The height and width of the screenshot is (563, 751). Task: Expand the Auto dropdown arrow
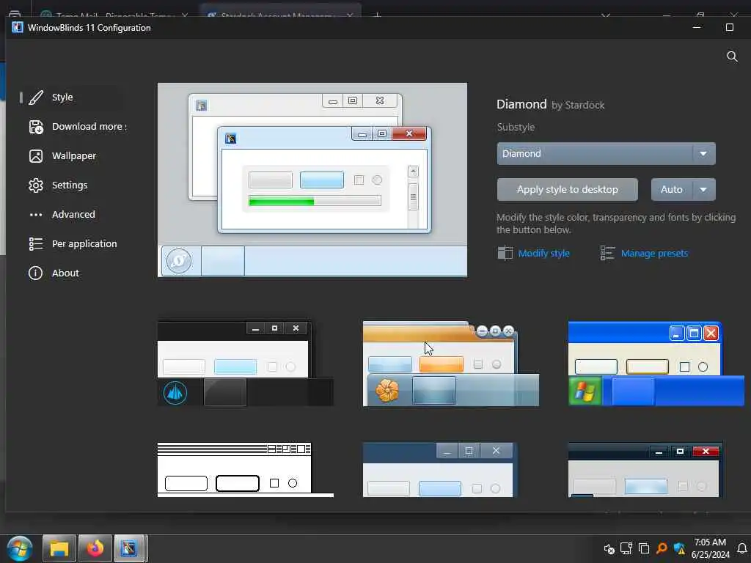click(x=703, y=190)
